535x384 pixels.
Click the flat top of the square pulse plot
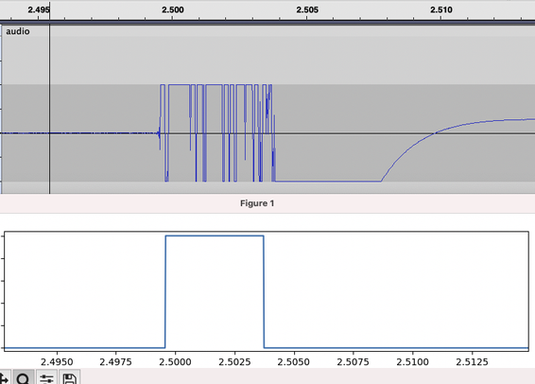215,236
